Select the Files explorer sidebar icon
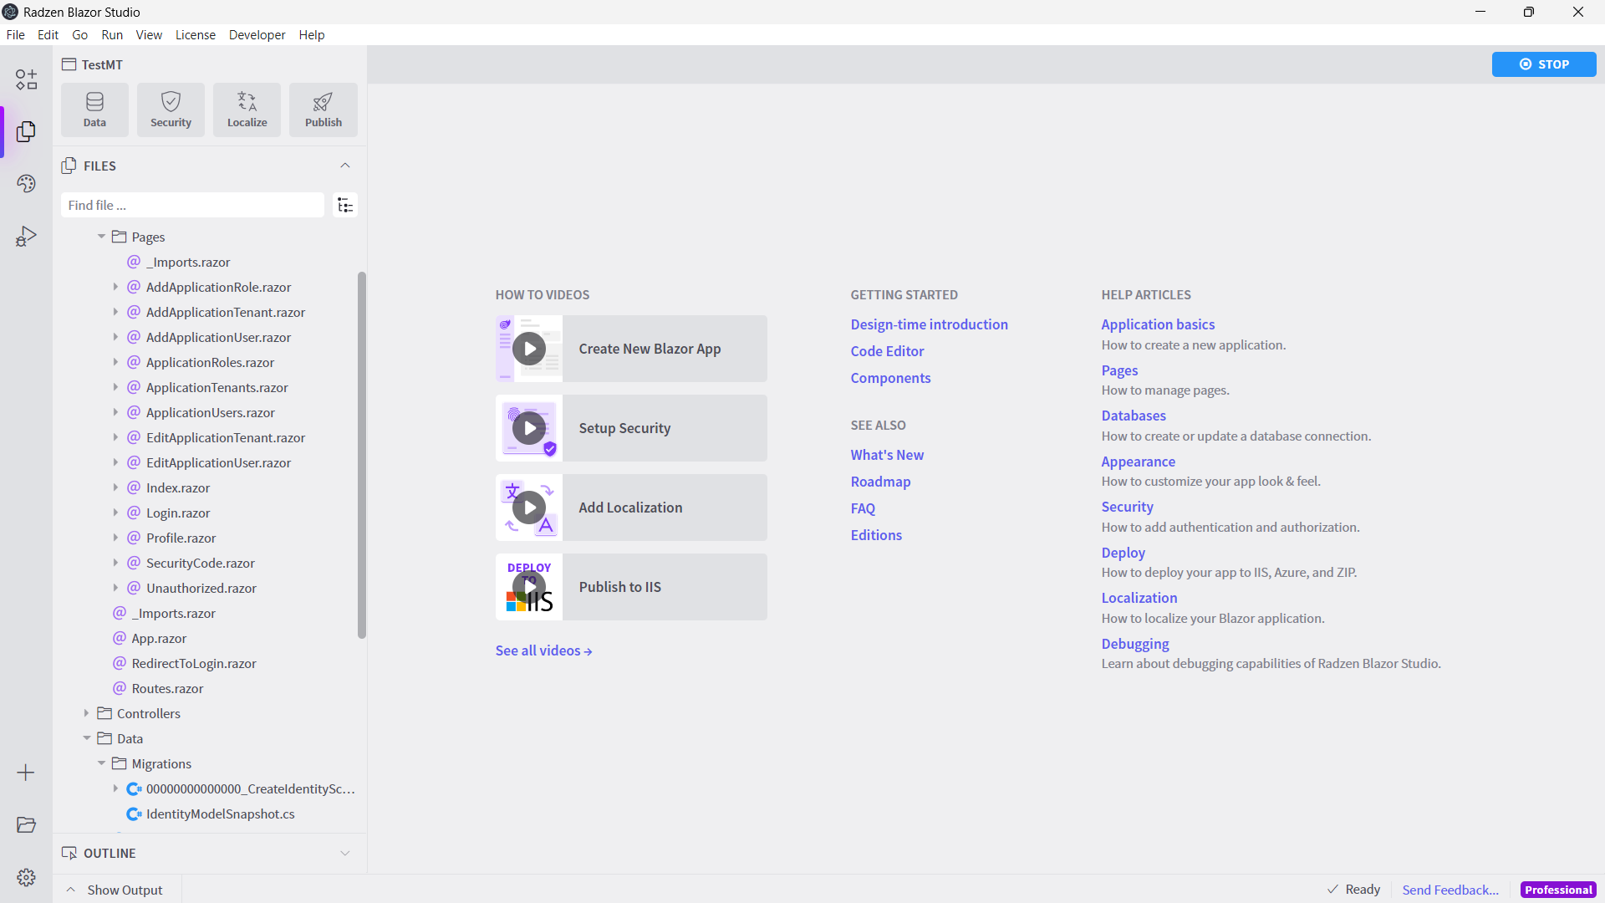The height and width of the screenshot is (903, 1605). tap(26, 131)
